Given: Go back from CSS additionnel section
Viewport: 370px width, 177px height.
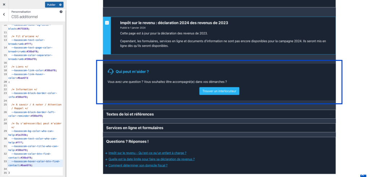Looking at the screenshot, I should click(4, 14).
